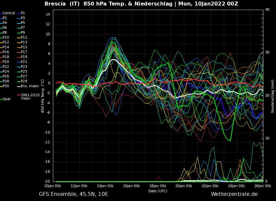Select the 1981-2010 mean legend entry
The image size is (276, 201).
pos(30,97)
